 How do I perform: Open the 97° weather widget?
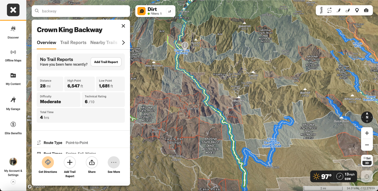(322, 177)
